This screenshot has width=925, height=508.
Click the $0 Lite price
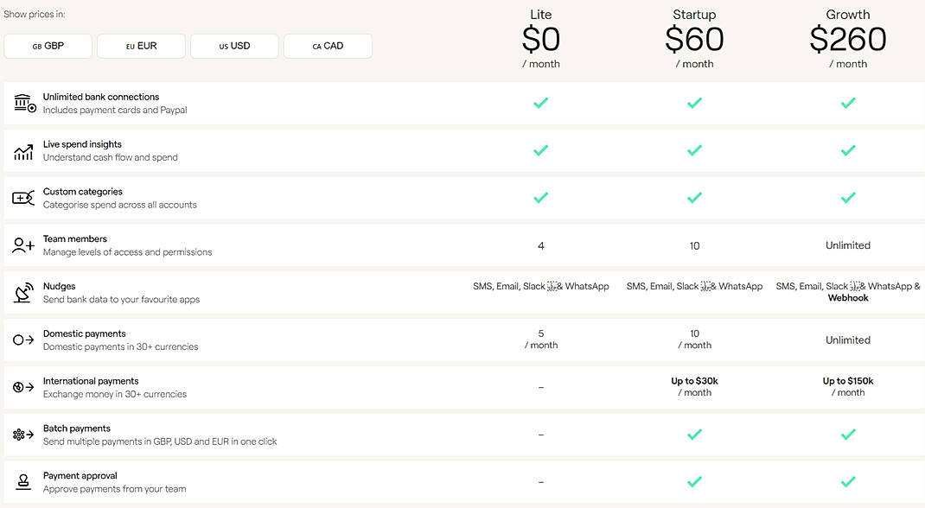coord(541,40)
